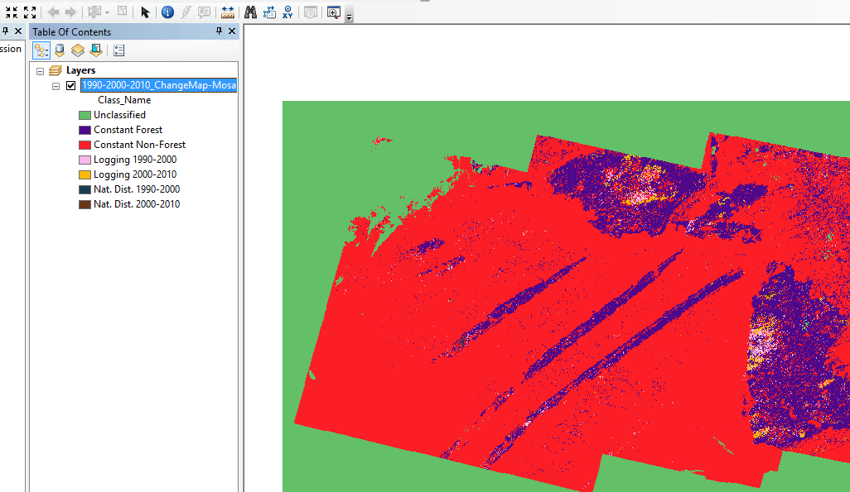850x492 pixels.
Task: Switch to List By Source view
Action: (x=60, y=50)
